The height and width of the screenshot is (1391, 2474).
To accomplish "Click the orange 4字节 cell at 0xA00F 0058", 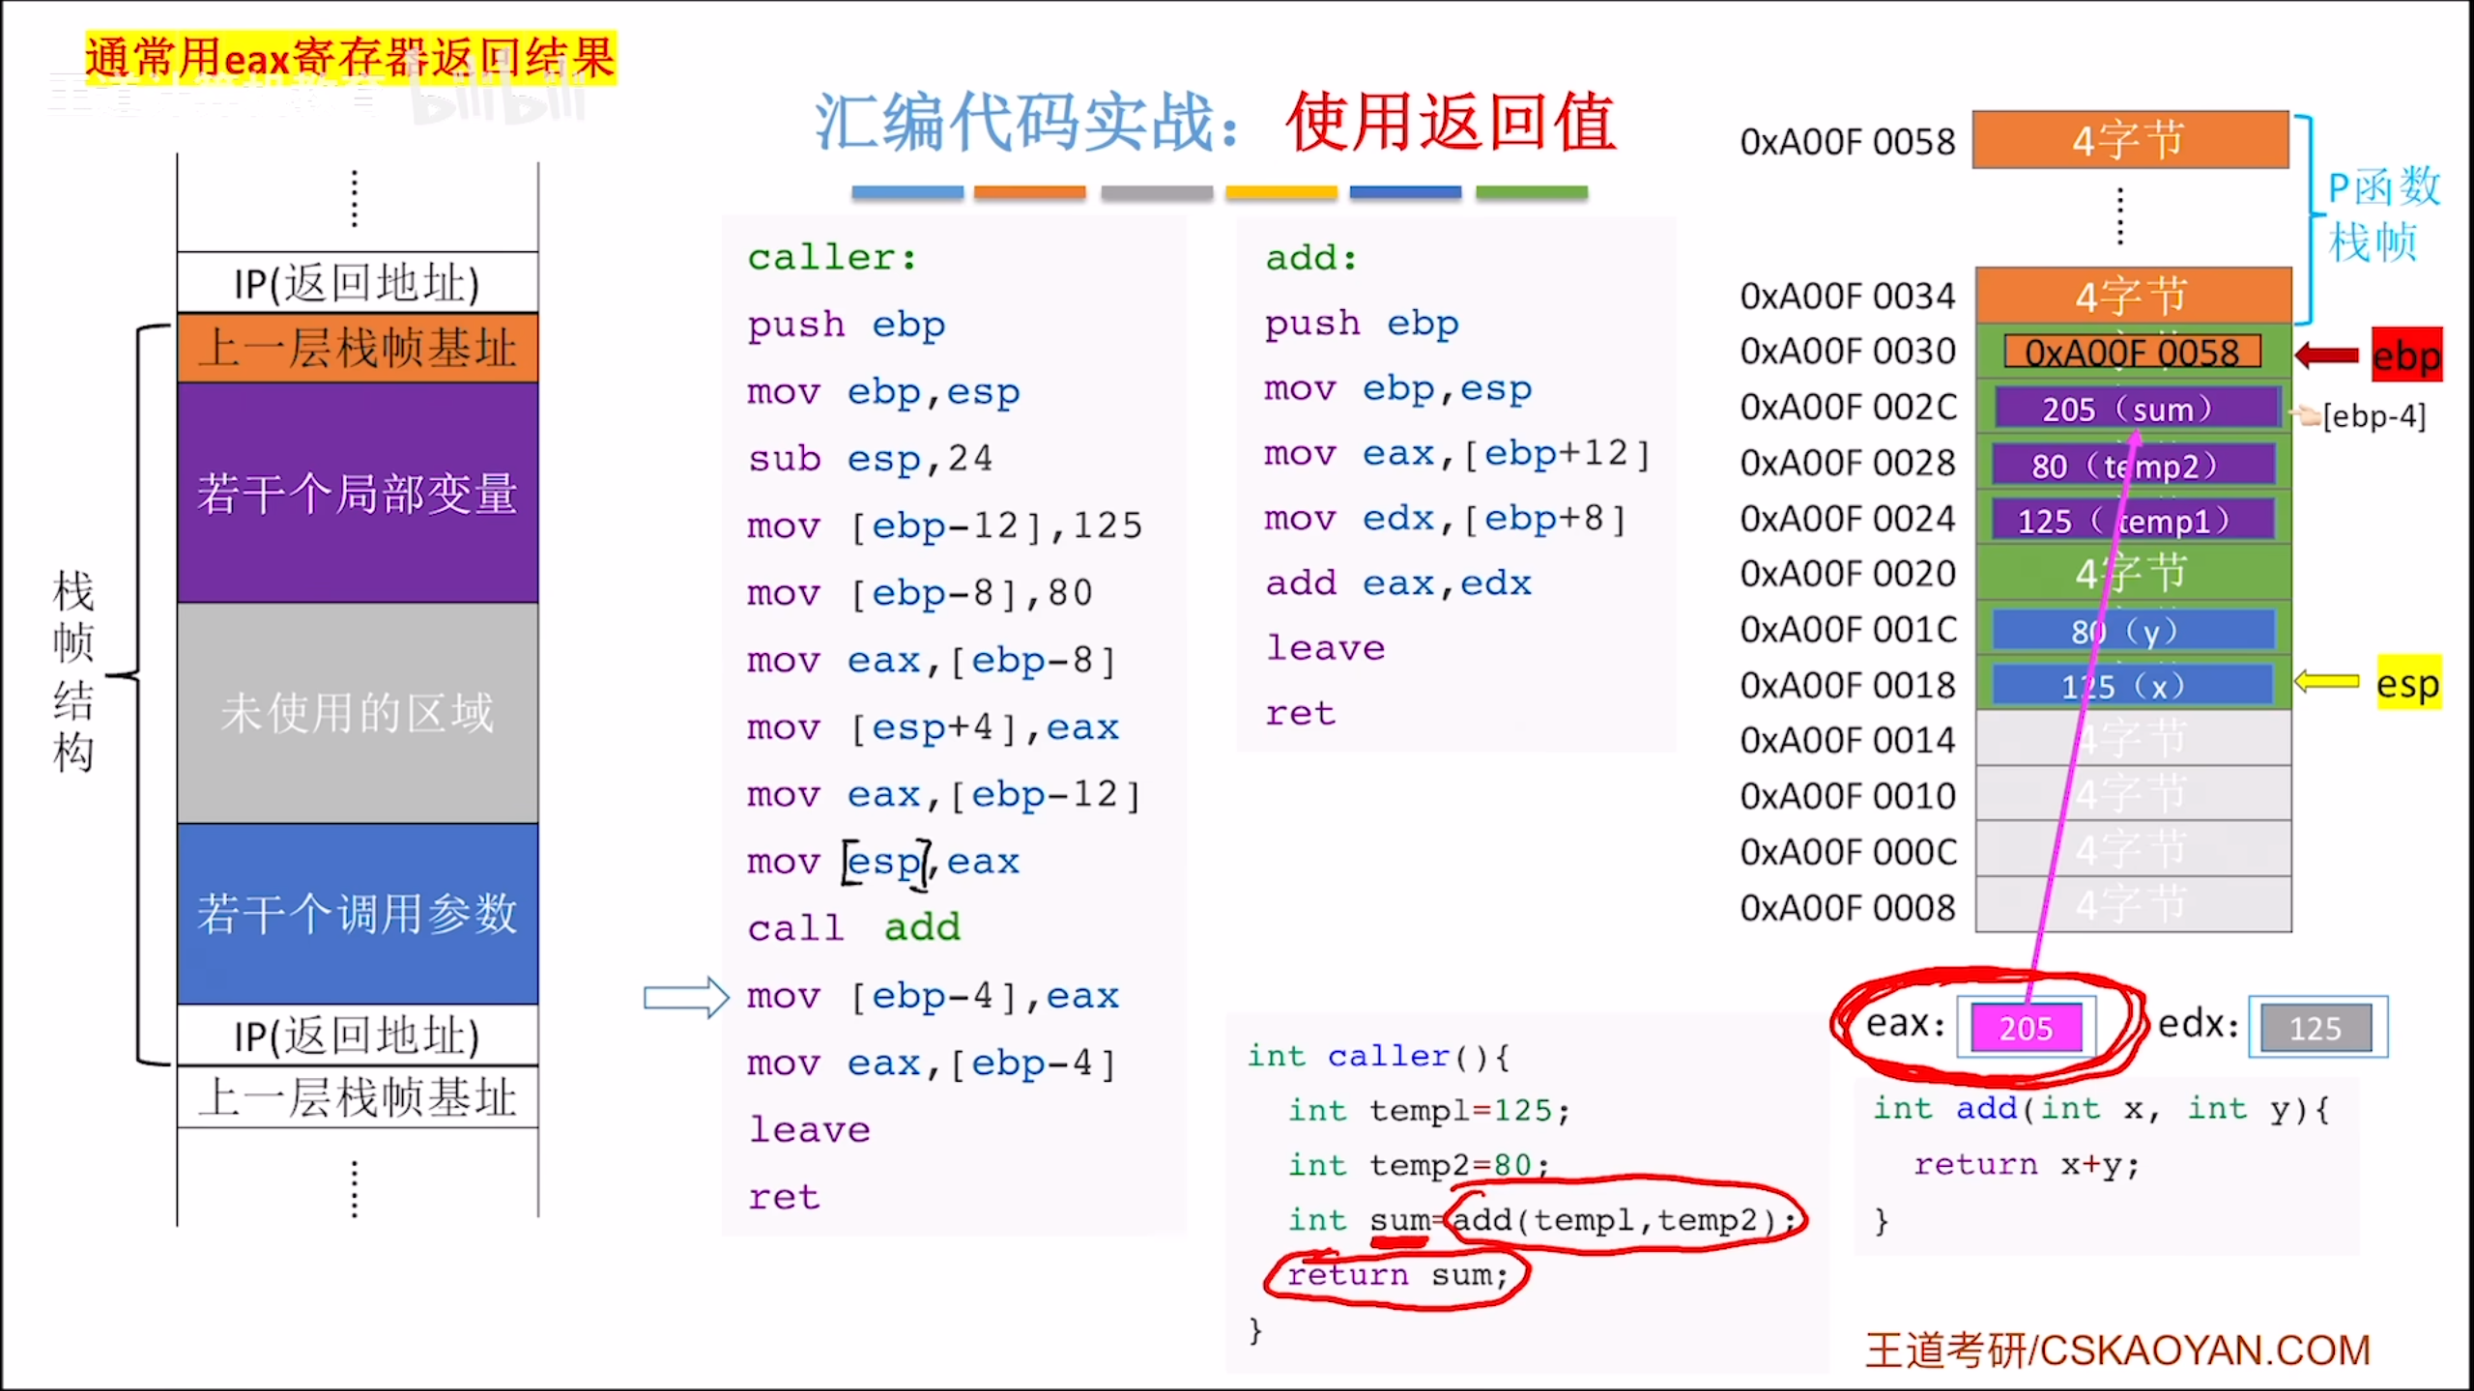I will point(2130,141).
